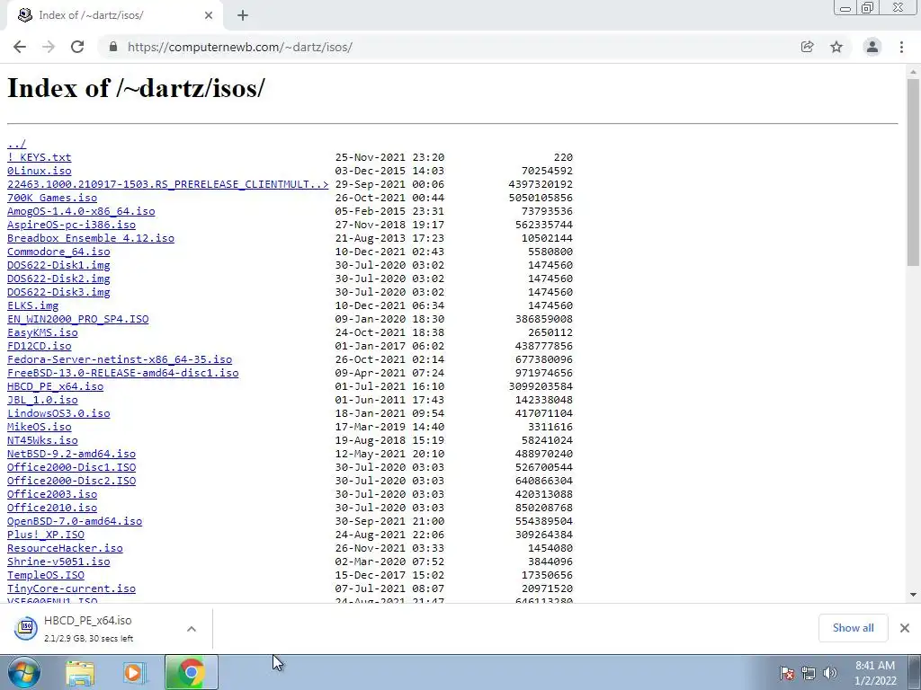Download 0Linux.iso
The image size is (921, 690).
(40, 171)
